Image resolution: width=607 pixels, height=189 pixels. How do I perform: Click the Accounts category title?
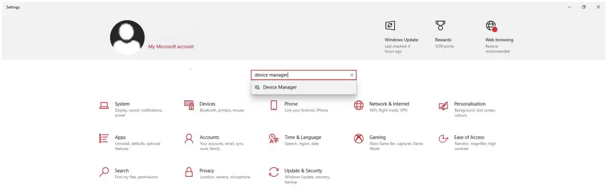pos(209,138)
